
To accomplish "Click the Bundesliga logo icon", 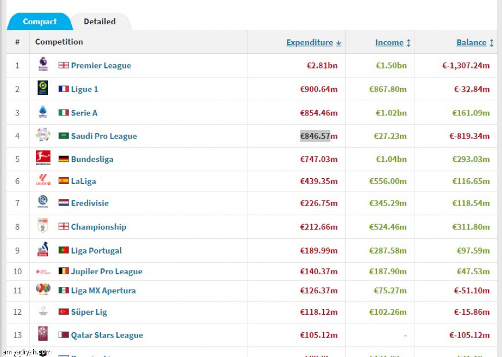I will click(43, 159).
